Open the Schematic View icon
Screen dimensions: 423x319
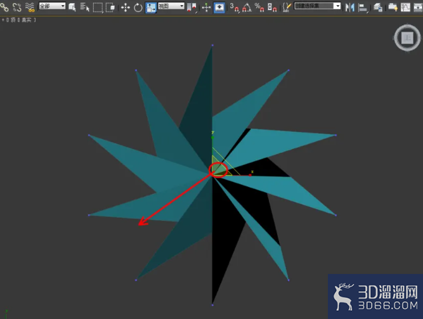(417, 7)
